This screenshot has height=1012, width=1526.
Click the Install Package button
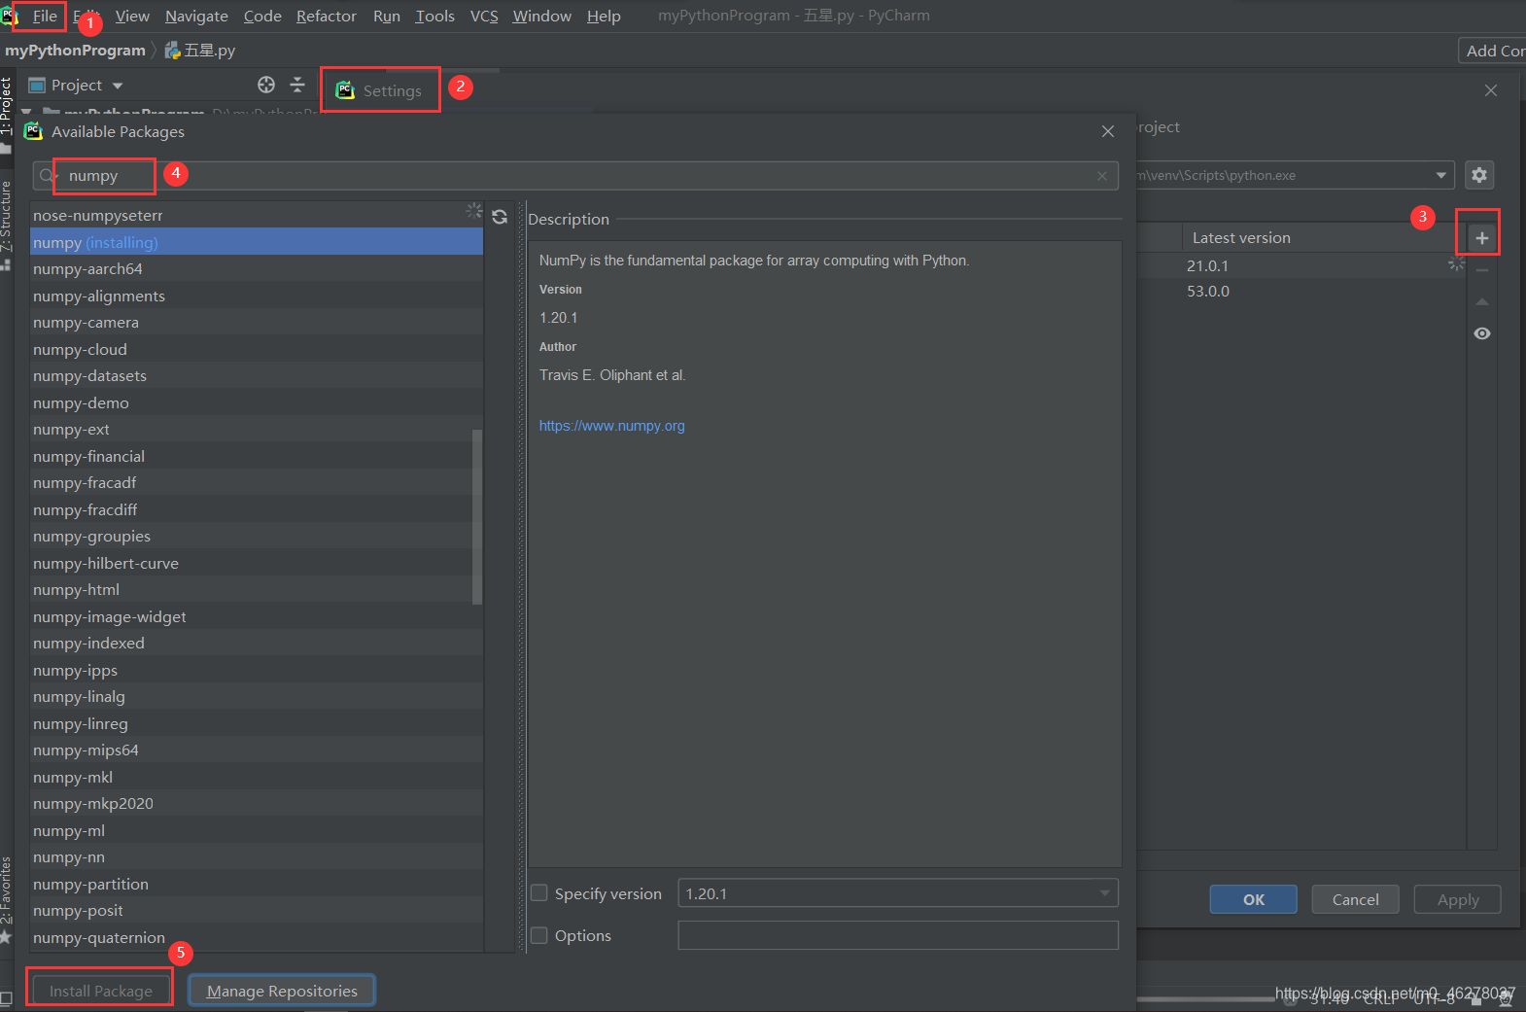(x=101, y=991)
